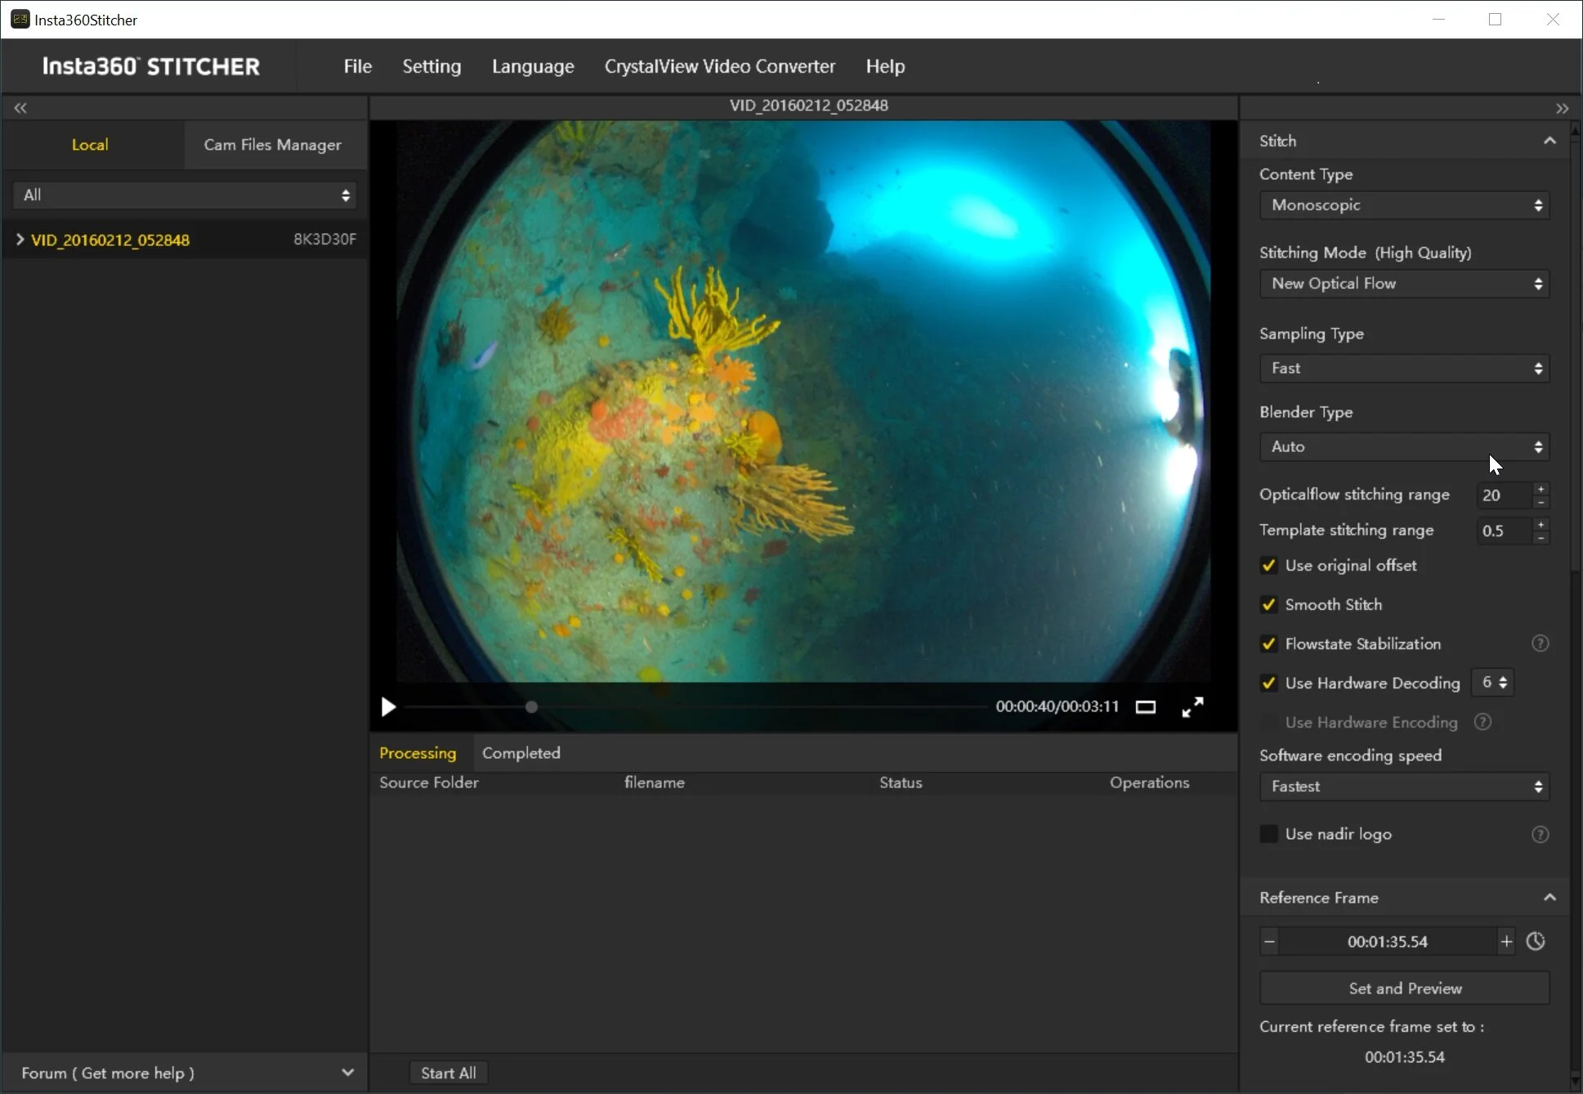Open Use Hardware Encoding help icon
Screen dimensions: 1583x1094
pyautogui.click(x=1482, y=722)
